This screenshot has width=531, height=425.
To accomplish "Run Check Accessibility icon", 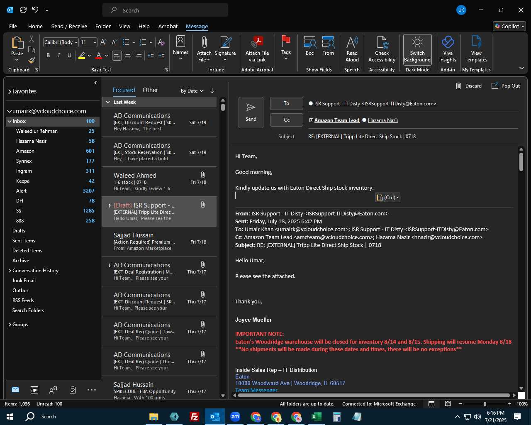I will point(382,42).
